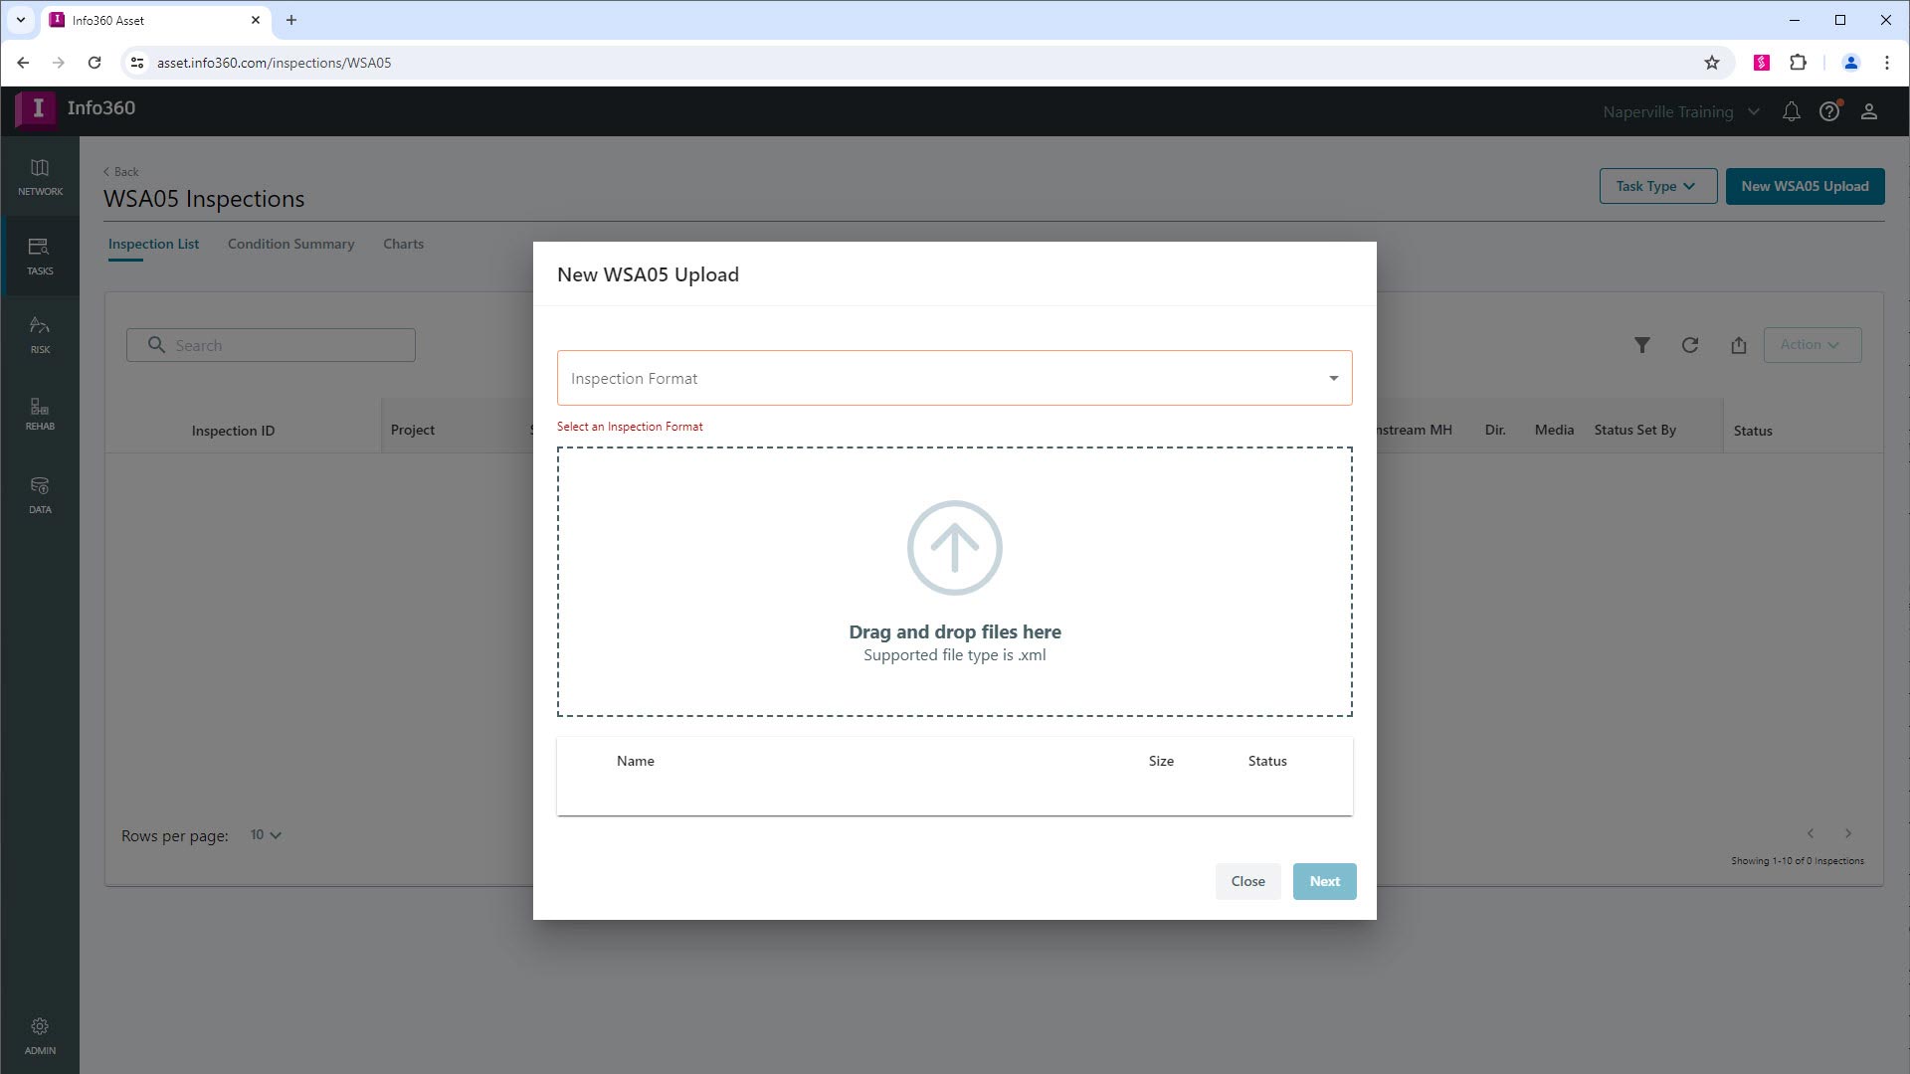The width and height of the screenshot is (1910, 1074).
Task: Change rows per page dropdown
Action: tap(266, 835)
